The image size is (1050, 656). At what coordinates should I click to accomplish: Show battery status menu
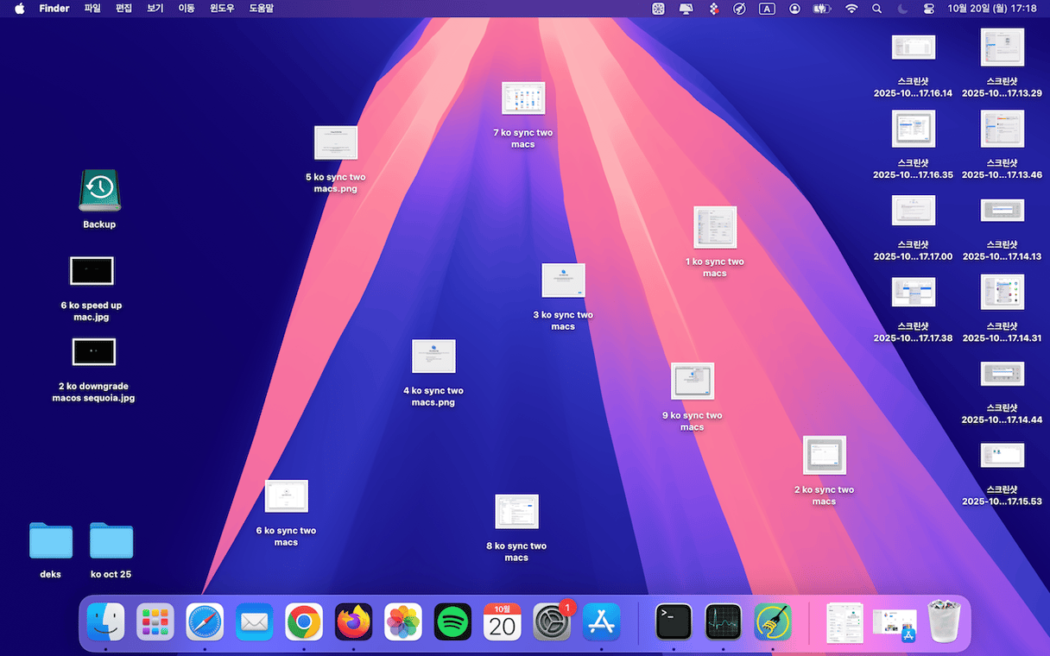click(822, 9)
